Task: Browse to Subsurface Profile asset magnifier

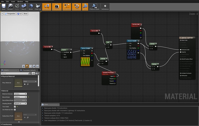Action: pos(28,117)
